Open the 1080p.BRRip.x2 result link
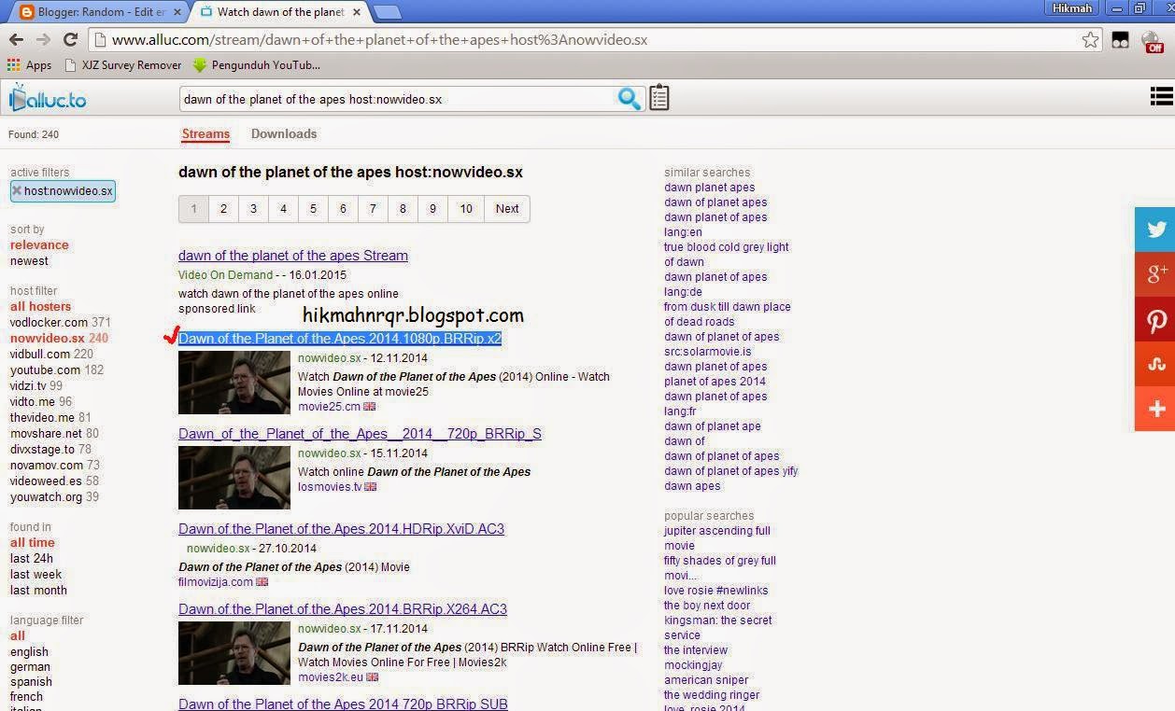 tap(340, 339)
